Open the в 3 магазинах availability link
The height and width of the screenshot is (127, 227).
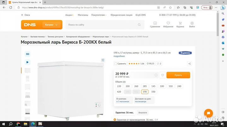tap(123, 102)
